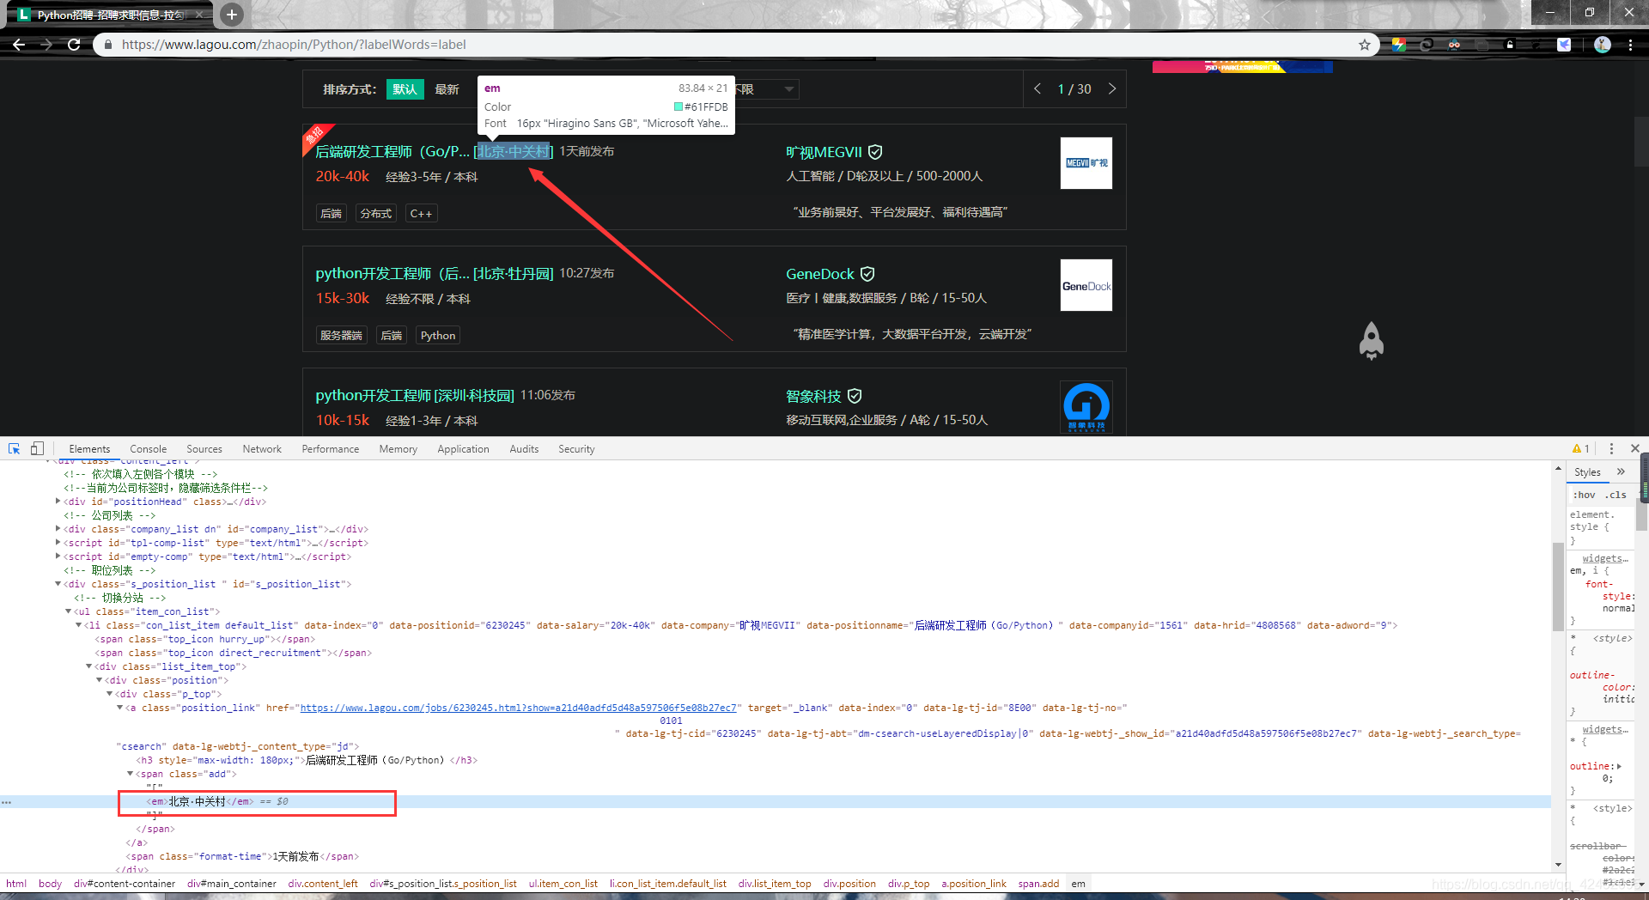The width and height of the screenshot is (1649, 900).
Task: Open the GeneDock company name link
Action: coord(820,274)
